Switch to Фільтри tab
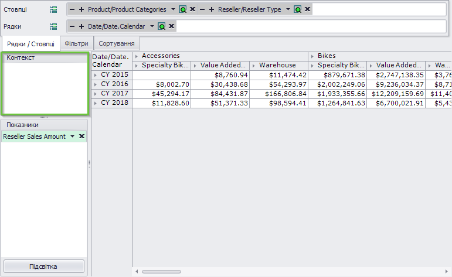 76,43
